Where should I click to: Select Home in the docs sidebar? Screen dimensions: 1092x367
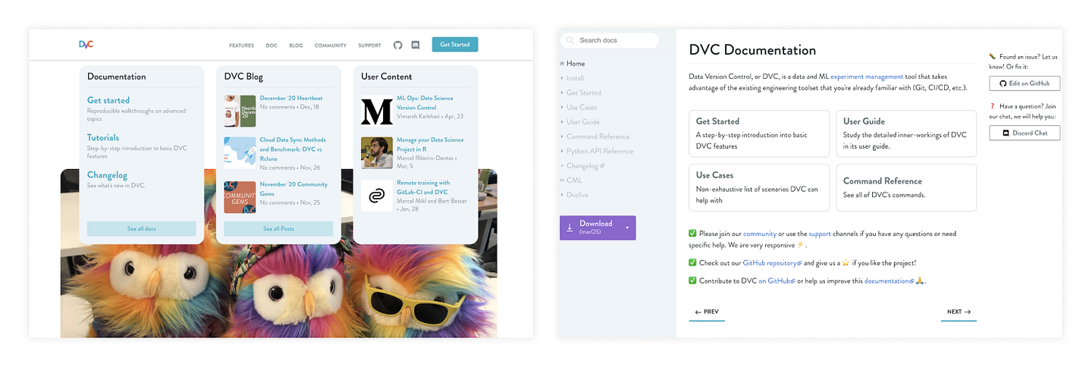pos(576,64)
